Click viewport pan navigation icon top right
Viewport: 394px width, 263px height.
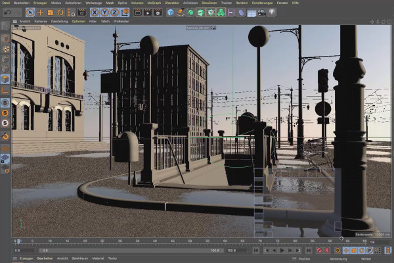[372, 22]
